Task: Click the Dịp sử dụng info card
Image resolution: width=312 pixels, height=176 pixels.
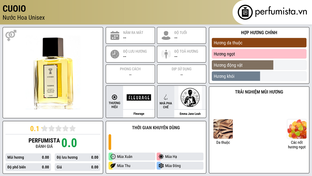Action: click(182, 74)
